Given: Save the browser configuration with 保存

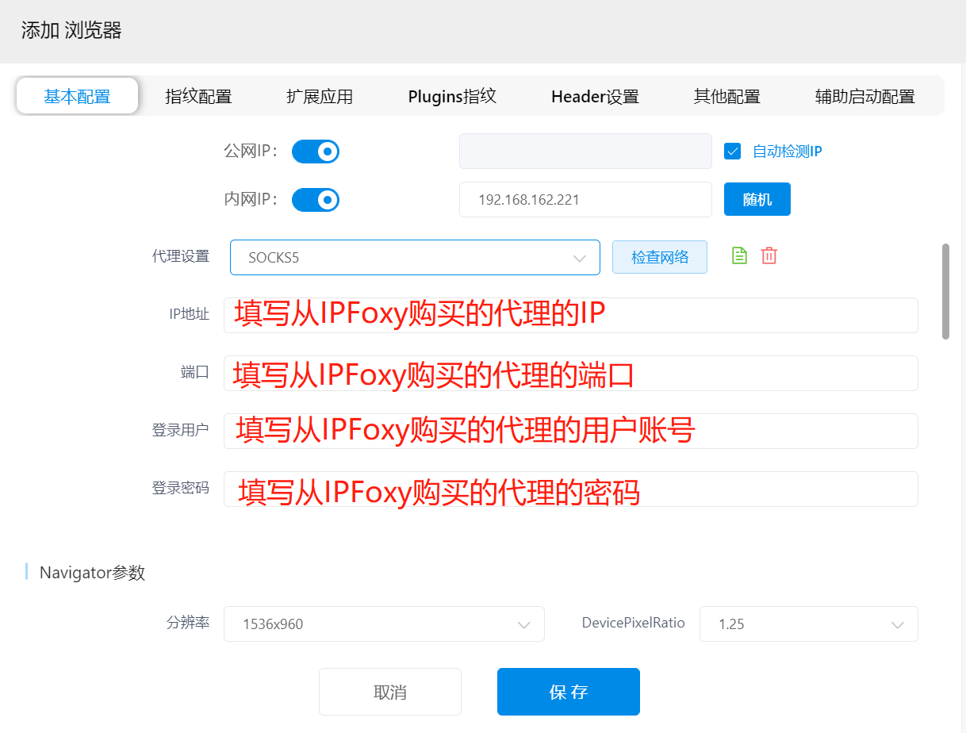Looking at the screenshot, I should tap(568, 691).
